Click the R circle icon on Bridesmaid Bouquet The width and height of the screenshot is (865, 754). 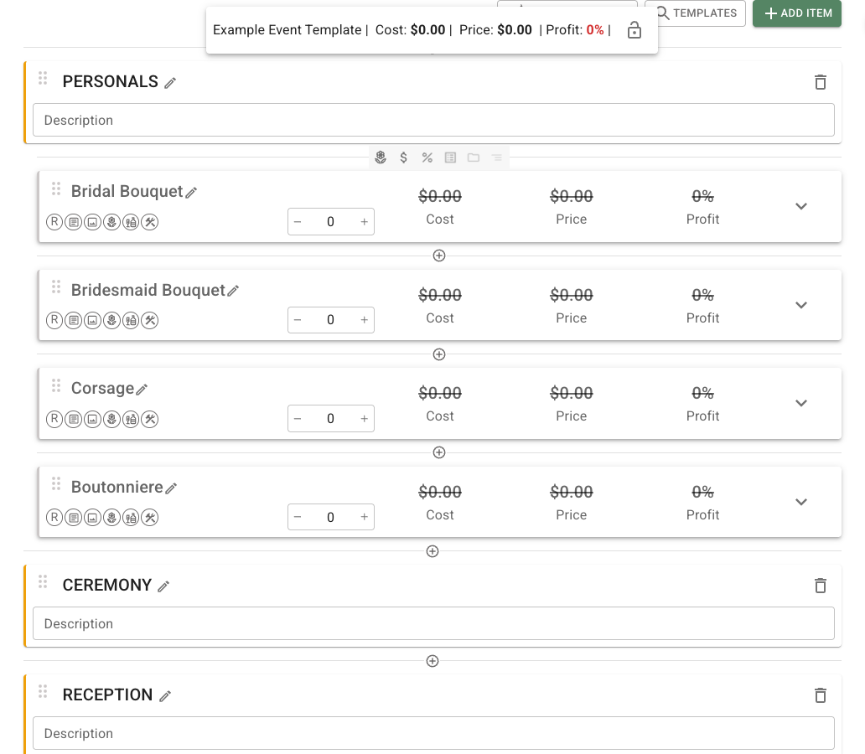[54, 320]
